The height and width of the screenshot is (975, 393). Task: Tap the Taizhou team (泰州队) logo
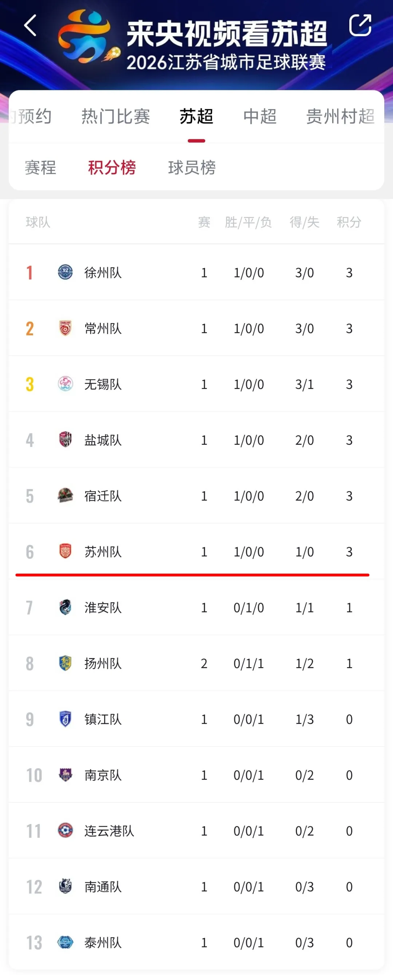point(65,942)
